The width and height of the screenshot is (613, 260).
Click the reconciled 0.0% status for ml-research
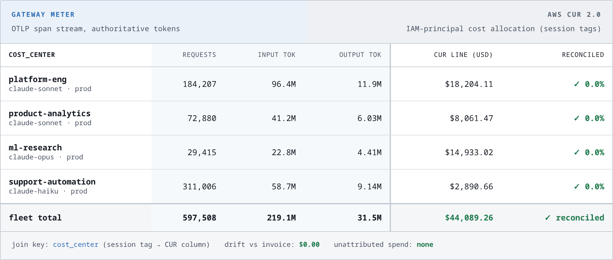click(589, 152)
